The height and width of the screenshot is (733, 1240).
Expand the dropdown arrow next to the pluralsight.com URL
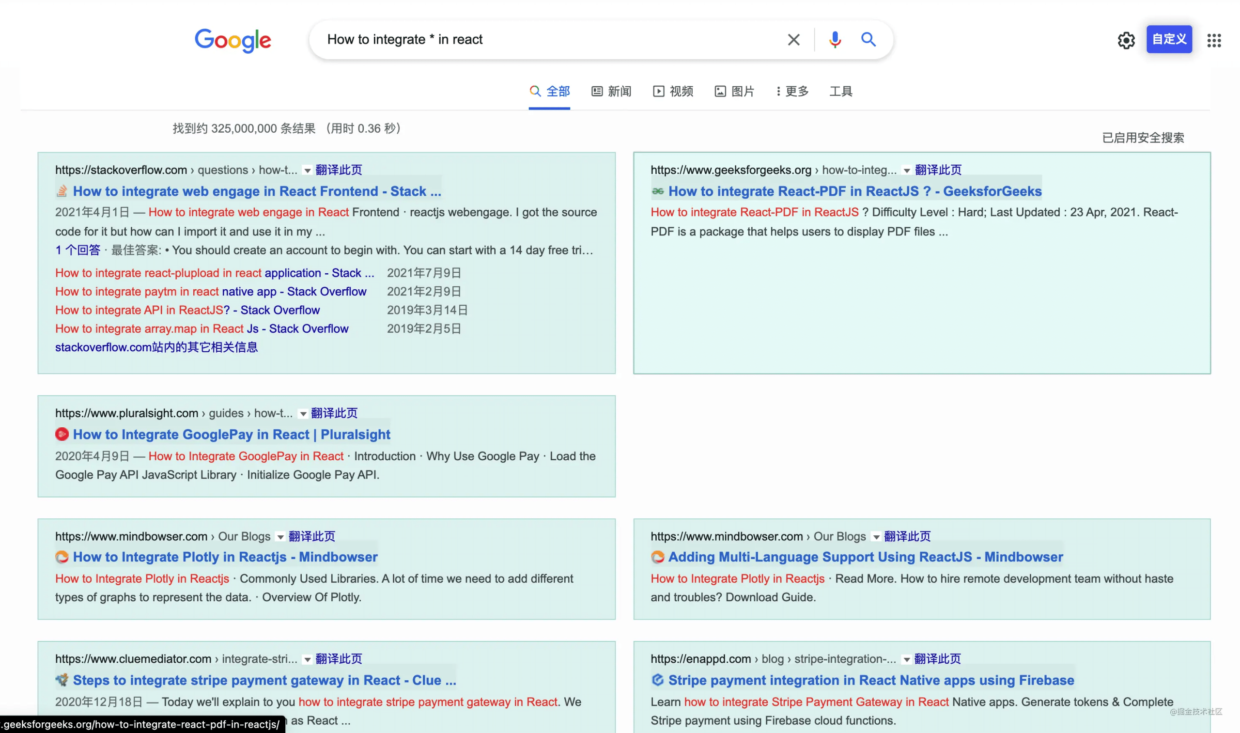[x=303, y=414]
